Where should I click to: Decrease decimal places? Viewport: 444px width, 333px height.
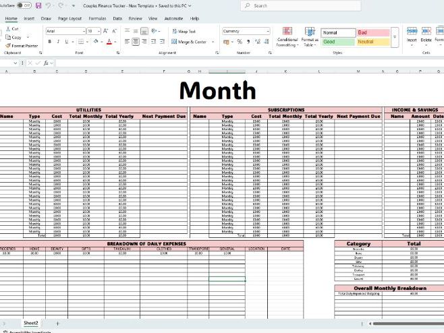point(267,42)
